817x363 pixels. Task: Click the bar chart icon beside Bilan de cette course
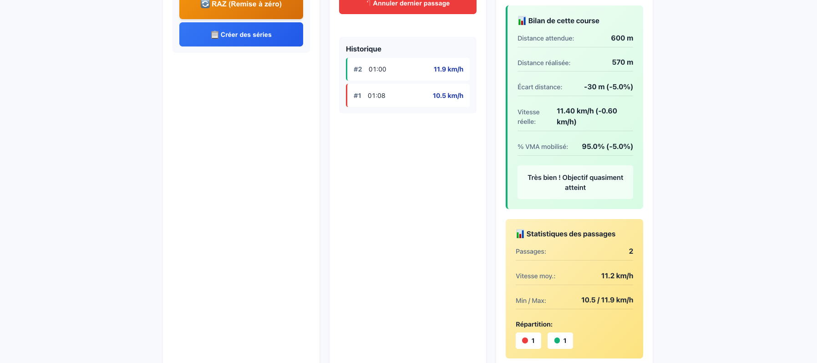pyautogui.click(x=522, y=21)
